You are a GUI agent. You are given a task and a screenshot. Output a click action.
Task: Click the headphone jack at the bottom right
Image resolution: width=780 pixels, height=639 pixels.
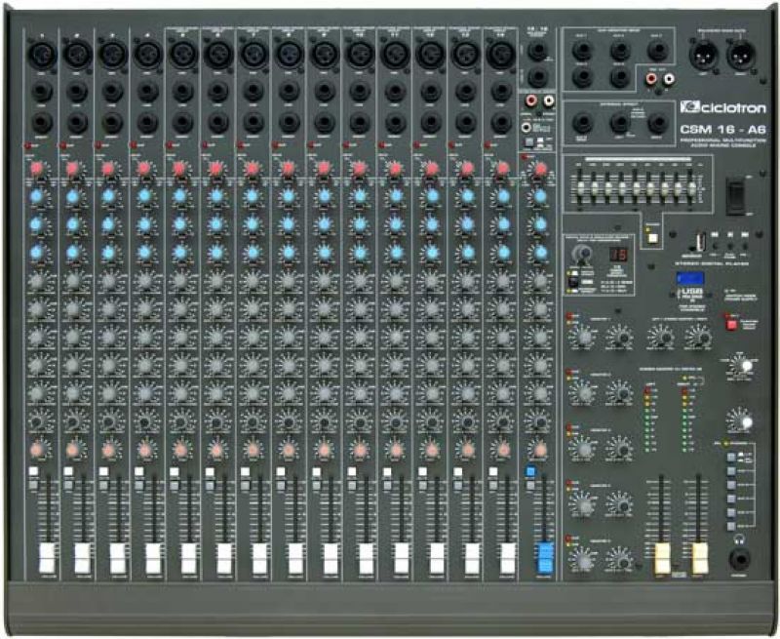tap(737, 560)
